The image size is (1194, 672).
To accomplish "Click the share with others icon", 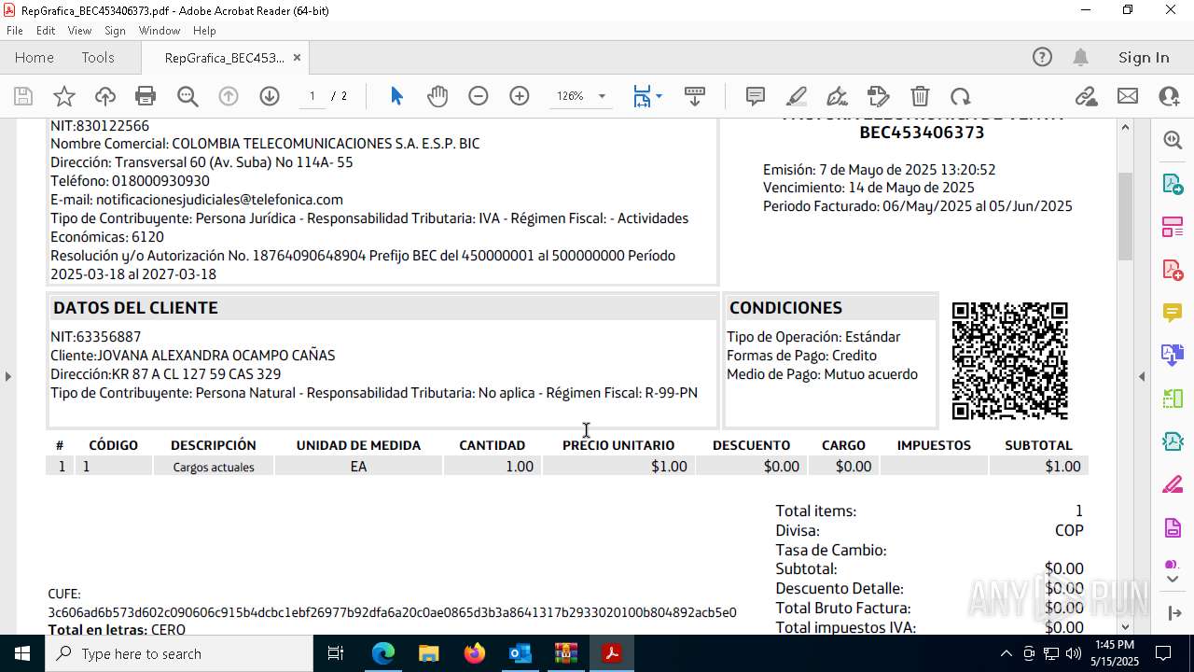I will pos(1169,96).
